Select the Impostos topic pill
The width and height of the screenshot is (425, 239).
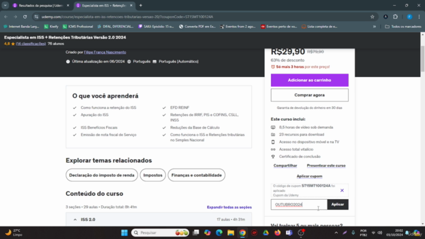(153, 175)
